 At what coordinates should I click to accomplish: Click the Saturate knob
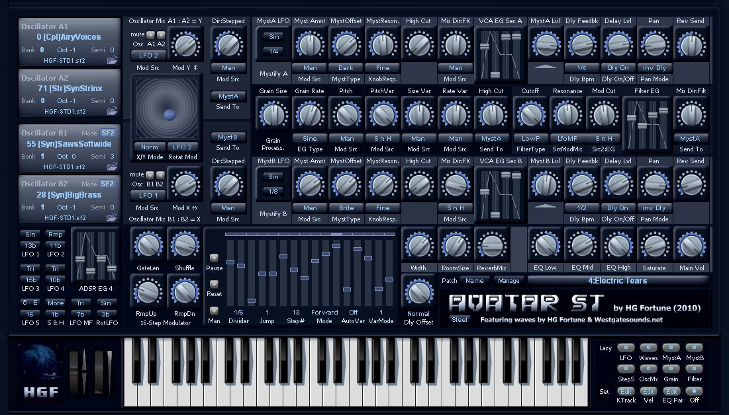(x=654, y=245)
